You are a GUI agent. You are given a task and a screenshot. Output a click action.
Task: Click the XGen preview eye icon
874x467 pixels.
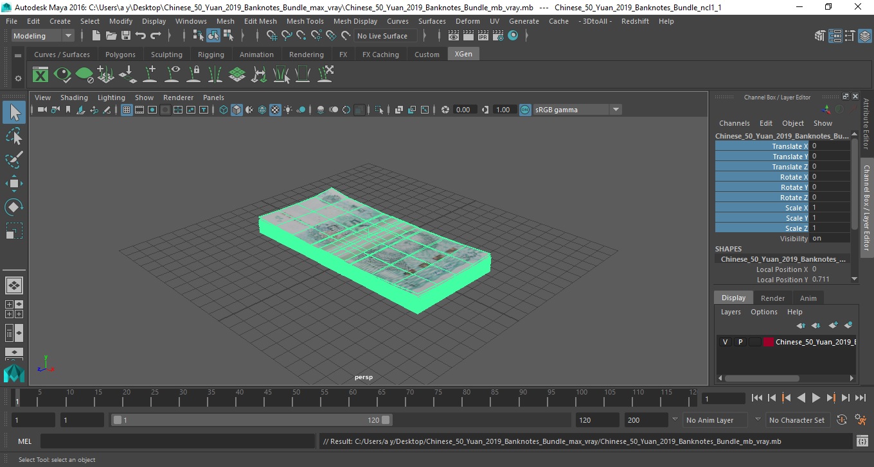click(x=62, y=75)
